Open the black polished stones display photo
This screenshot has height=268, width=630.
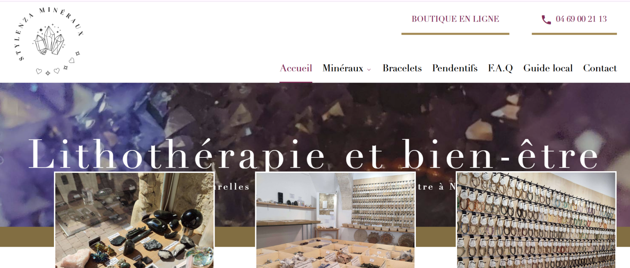[x=134, y=220]
